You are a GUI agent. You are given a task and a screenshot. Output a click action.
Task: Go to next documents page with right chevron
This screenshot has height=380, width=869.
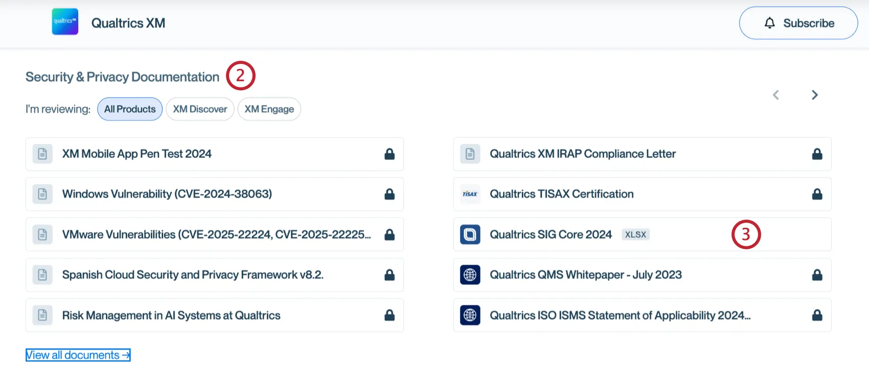coord(815,95)
